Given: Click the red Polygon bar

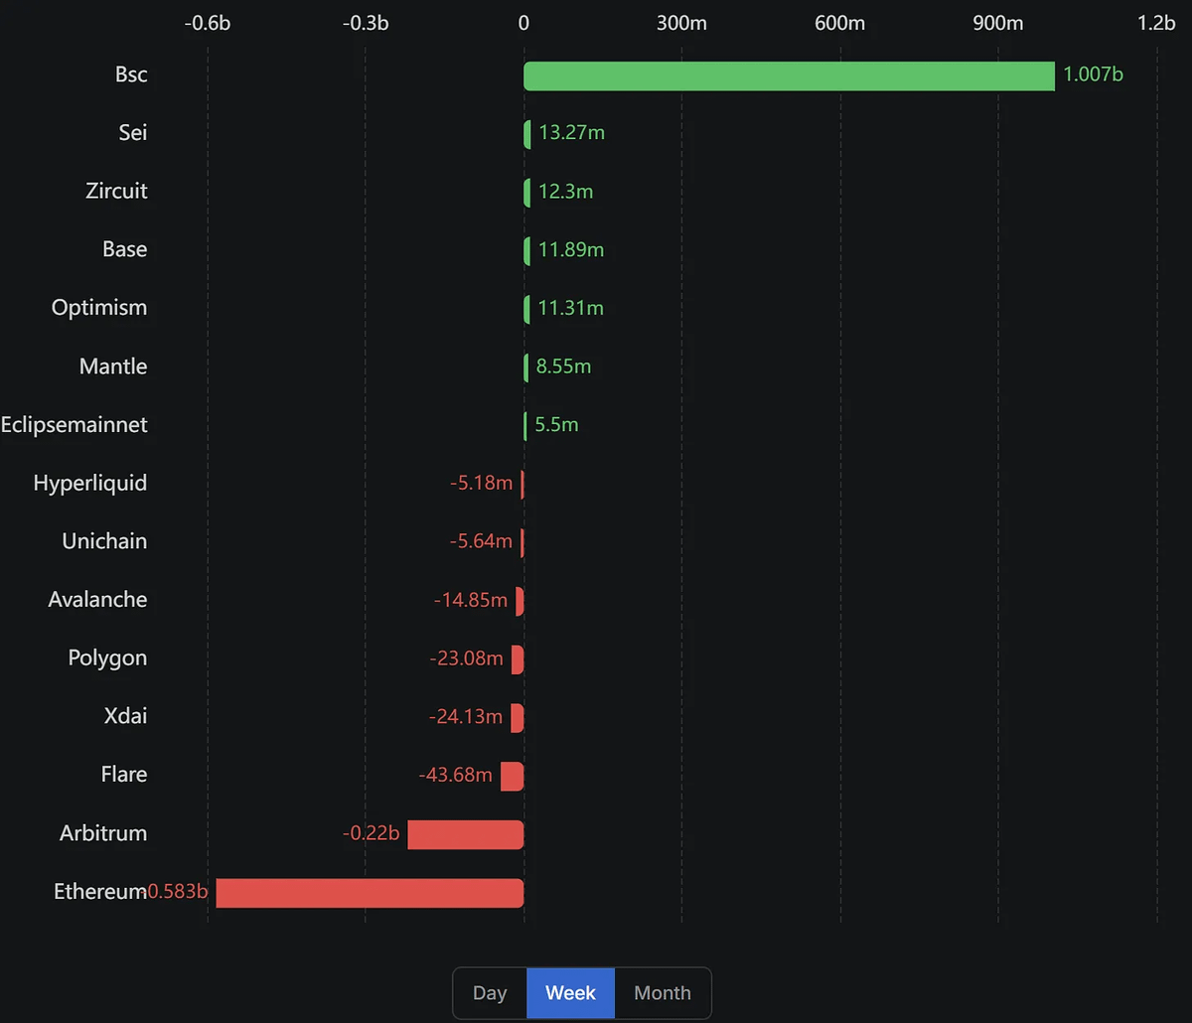Looking at the screenshot, I should coord(518,658).
